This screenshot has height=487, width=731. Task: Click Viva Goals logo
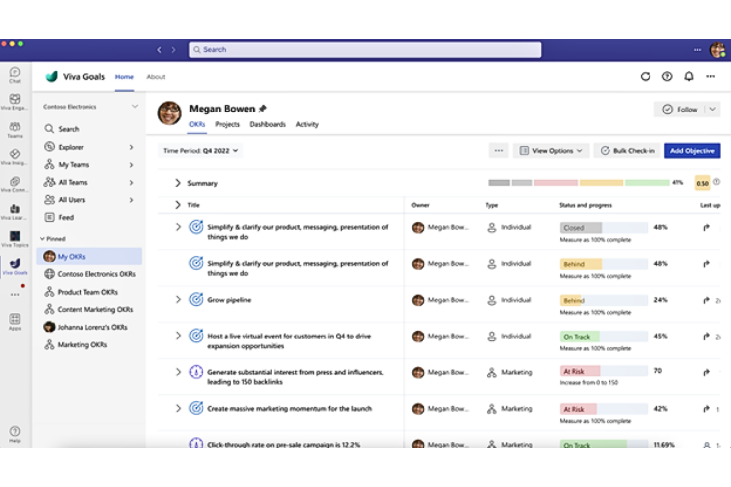[x=51, y=76]
